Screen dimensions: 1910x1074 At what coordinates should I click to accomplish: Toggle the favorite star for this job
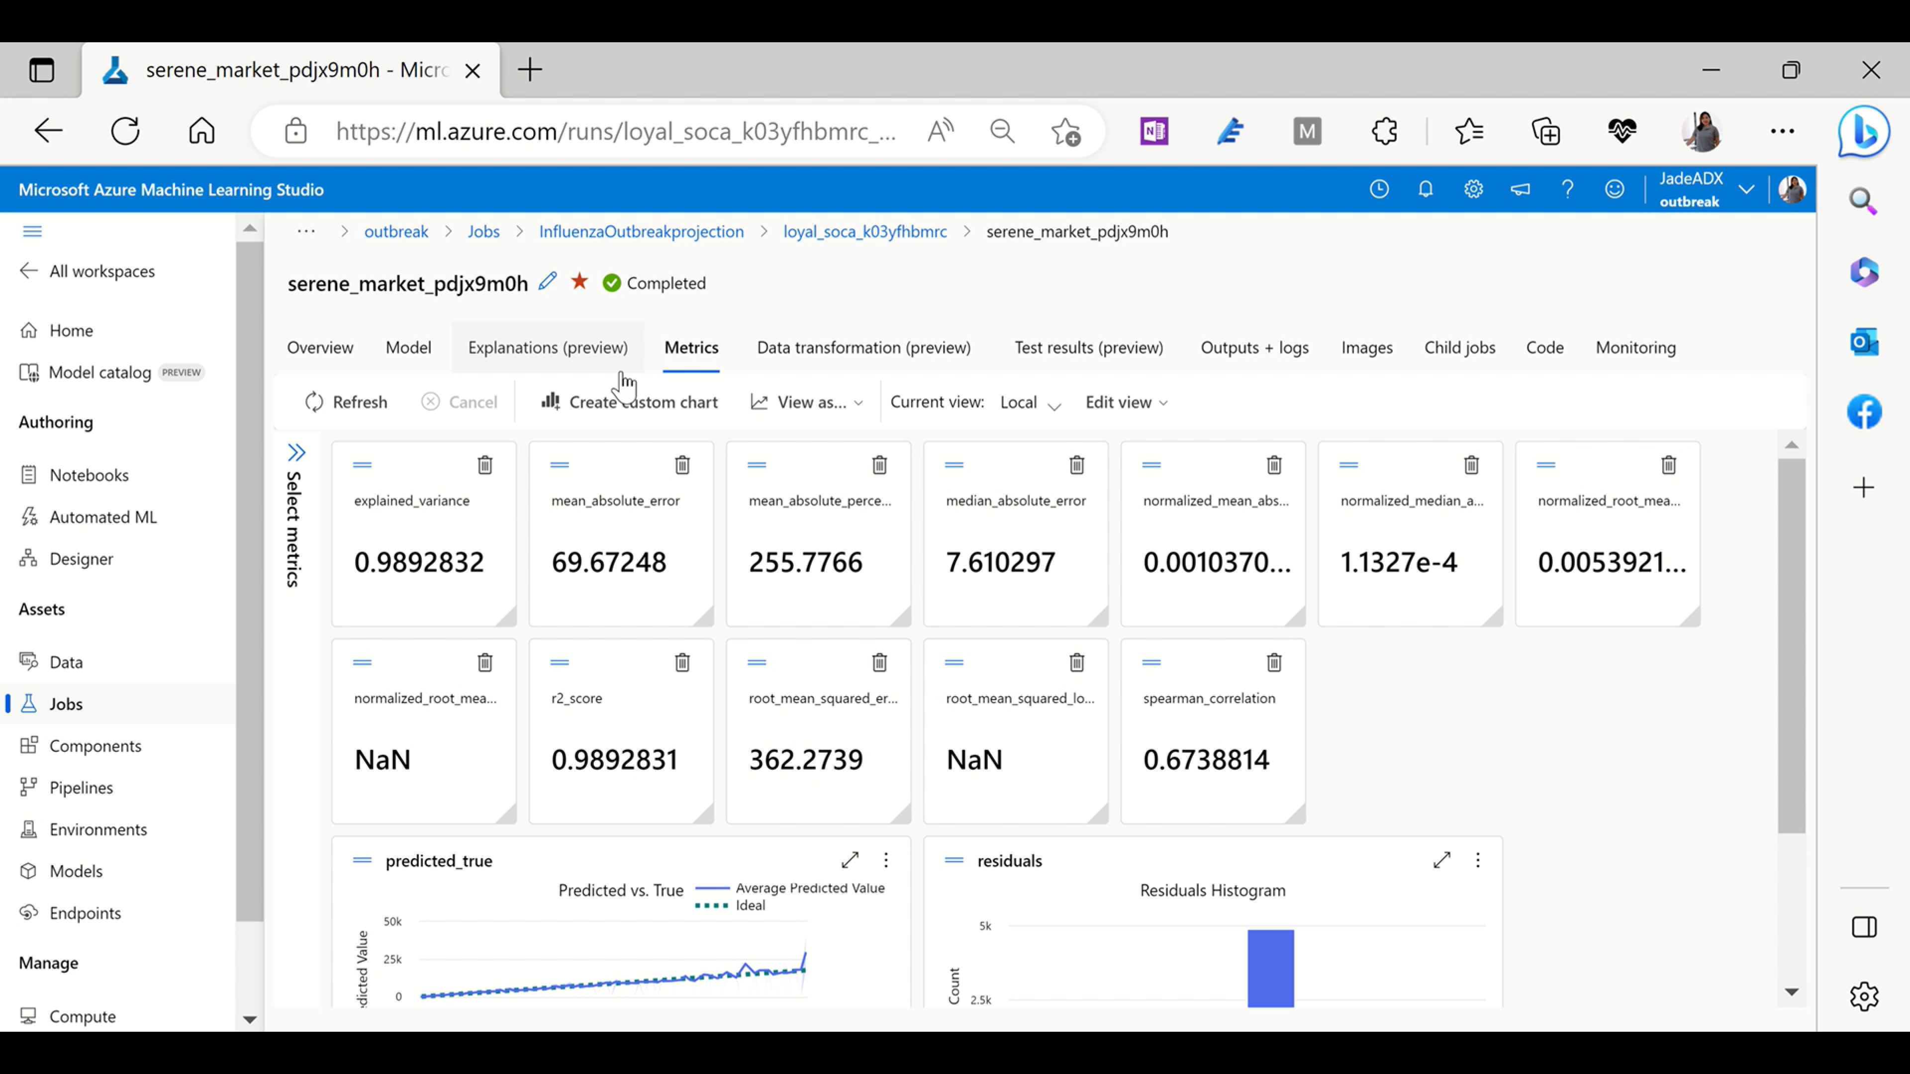[580, 281]
